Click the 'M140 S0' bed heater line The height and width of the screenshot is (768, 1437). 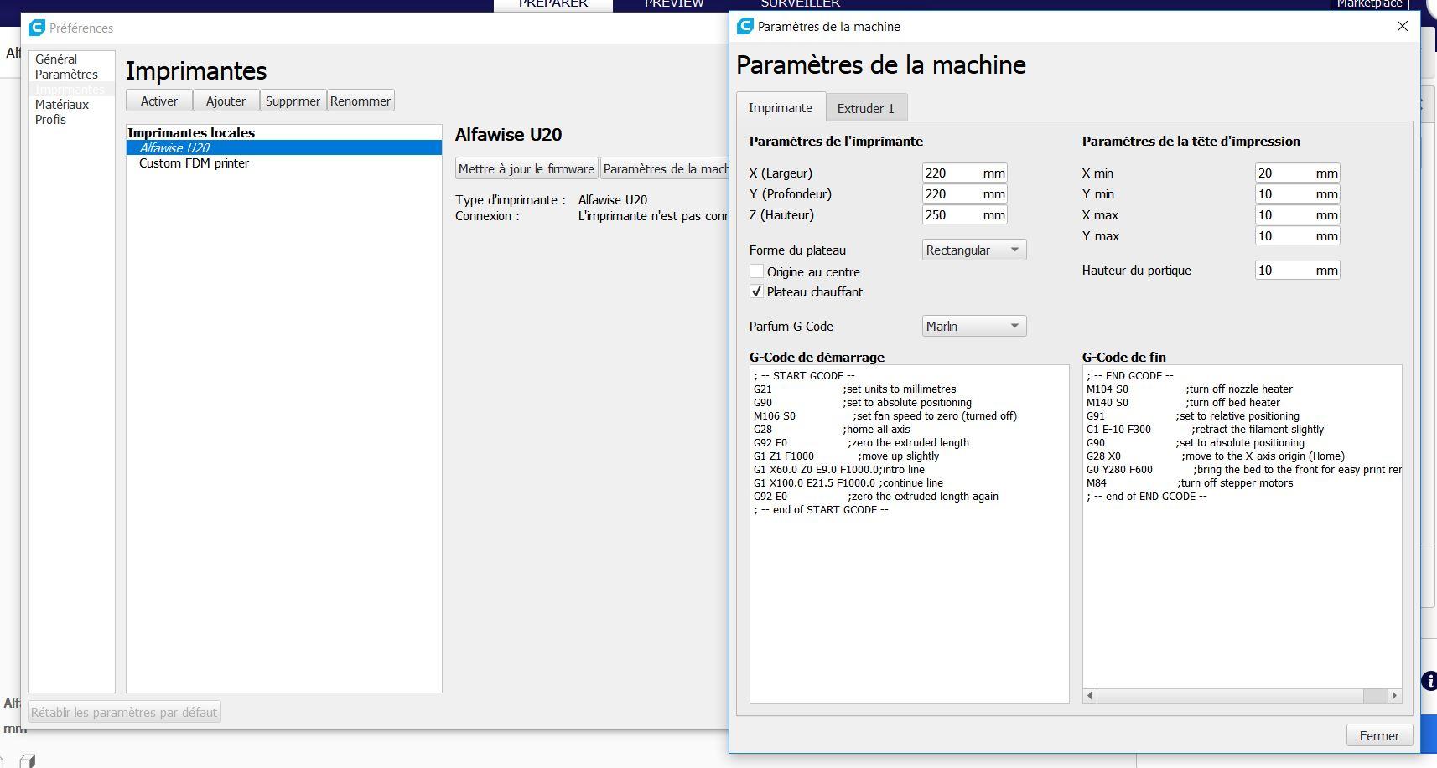point(1183,402)
